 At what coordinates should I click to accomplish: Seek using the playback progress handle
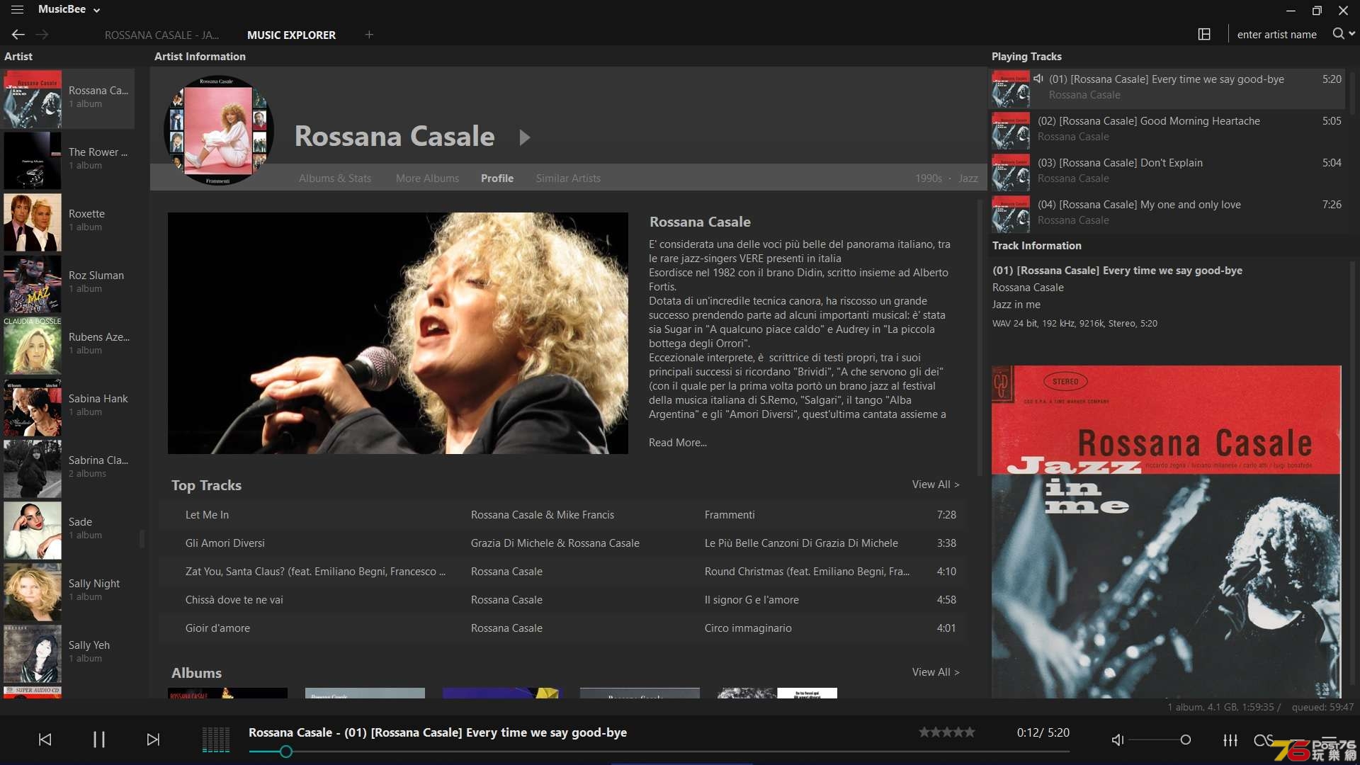coord(285,752)
